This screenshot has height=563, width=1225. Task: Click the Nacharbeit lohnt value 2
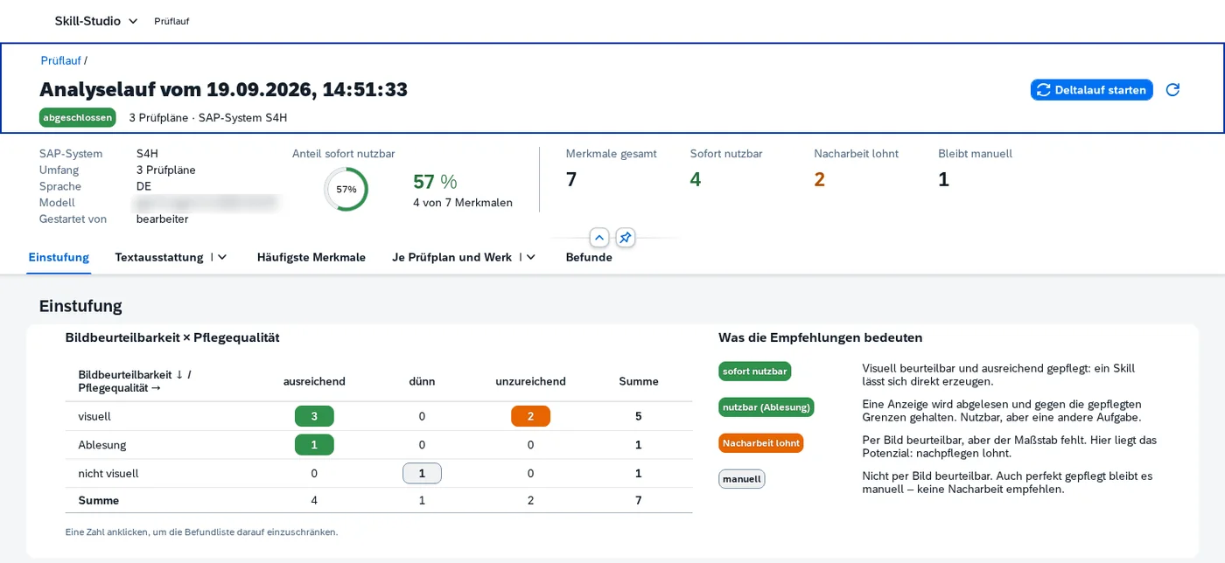point(820,179)
